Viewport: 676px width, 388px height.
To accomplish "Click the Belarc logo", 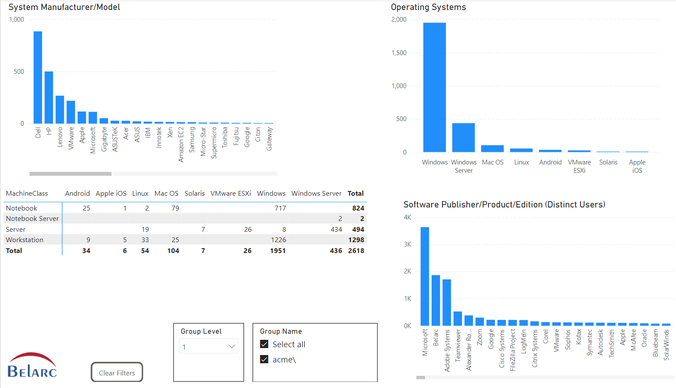I will pyautogui.click(x=32, y=365).
